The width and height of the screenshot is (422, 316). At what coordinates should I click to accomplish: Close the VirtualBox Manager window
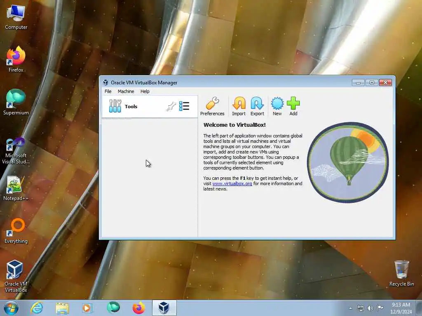point(385,82)
